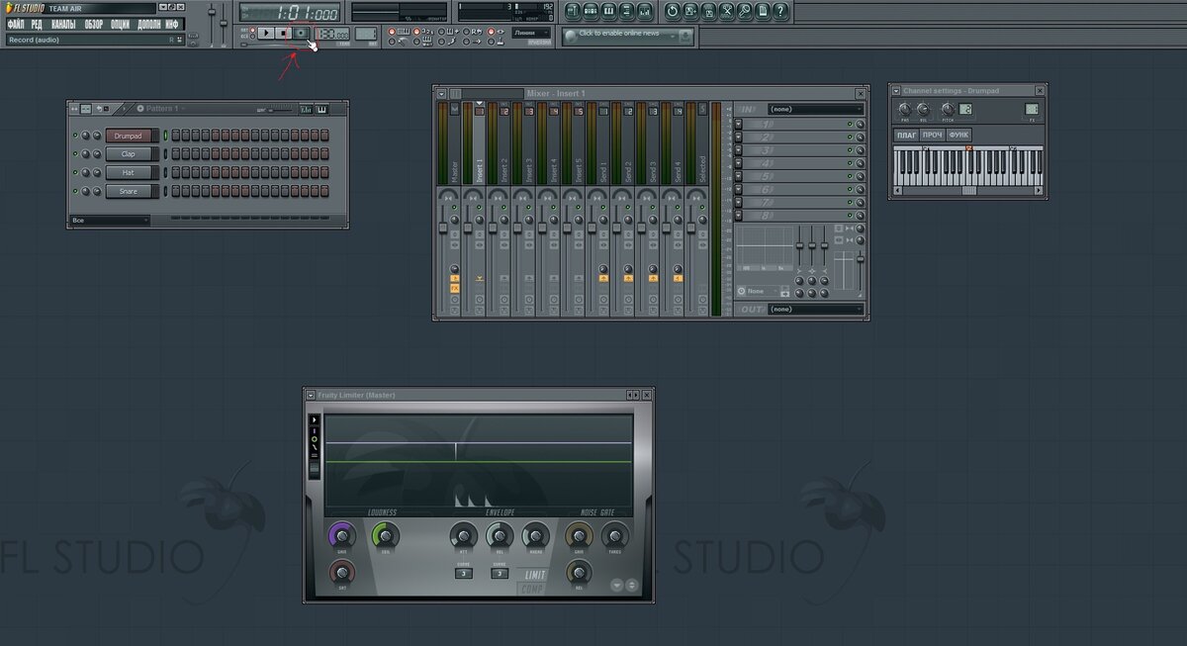
Task: Toggle mute LED of Clap channel
Action: click(75, 154)
